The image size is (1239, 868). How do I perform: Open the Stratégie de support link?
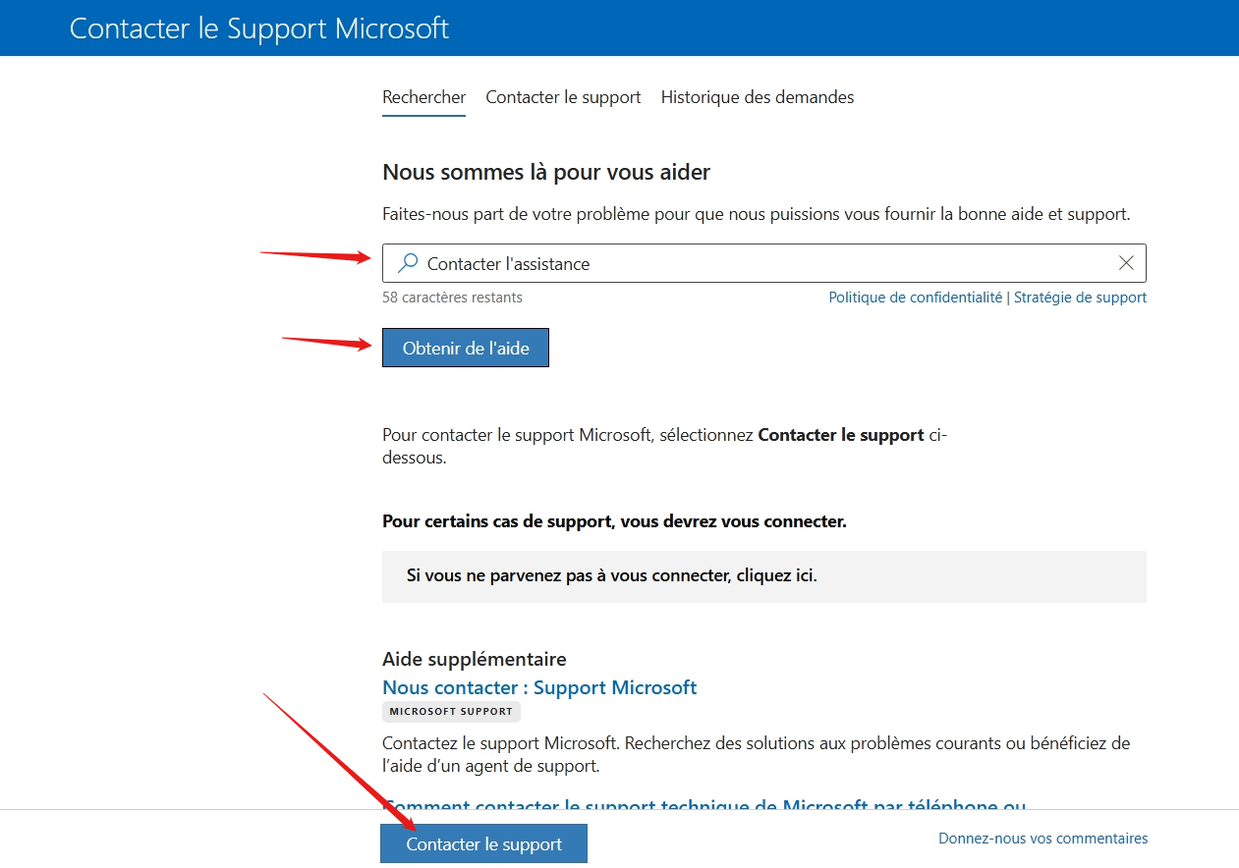click(1080, 298)
